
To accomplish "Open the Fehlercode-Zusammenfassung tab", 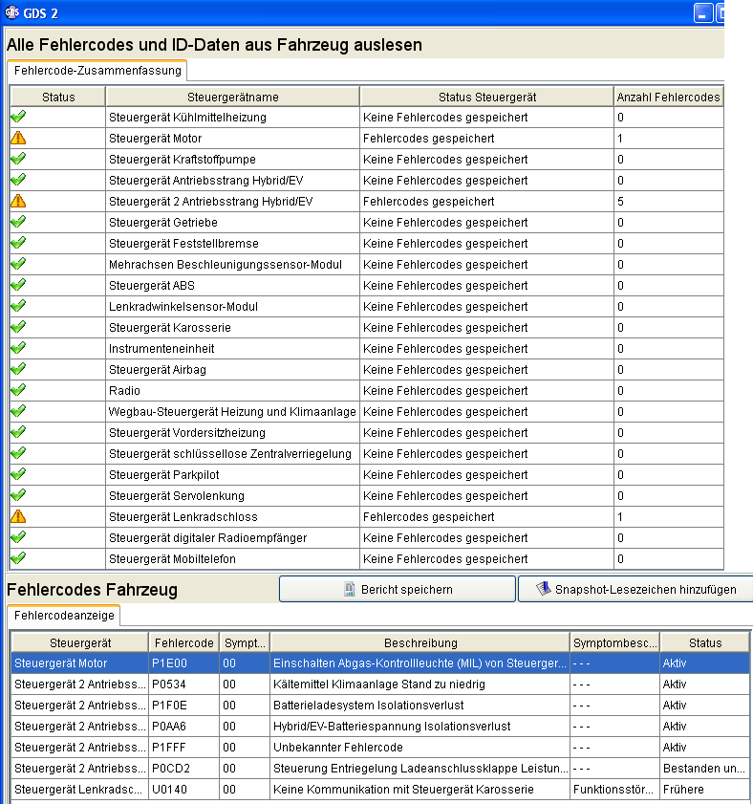I will tap(97, 71).
